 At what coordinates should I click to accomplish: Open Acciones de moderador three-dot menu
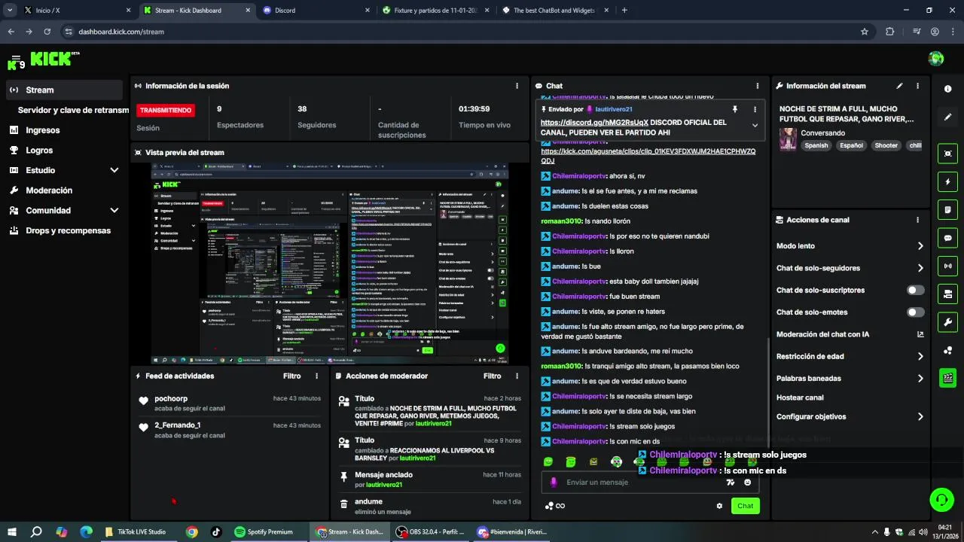click(x=517, y=376)
